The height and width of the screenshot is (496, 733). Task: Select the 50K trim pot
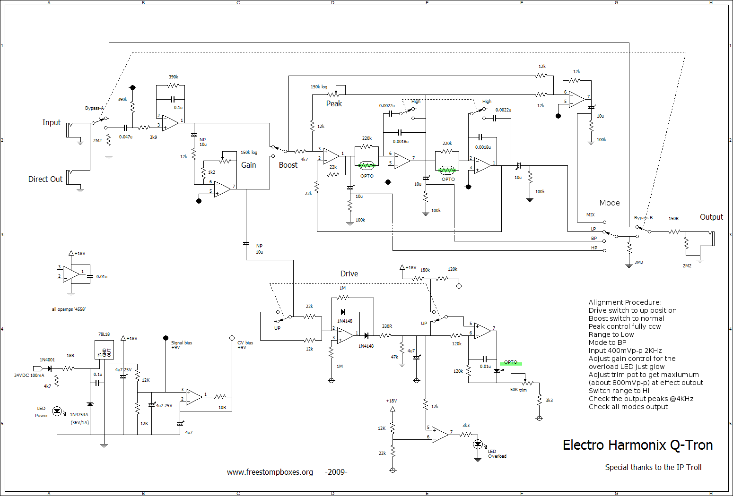pos(524,382)
